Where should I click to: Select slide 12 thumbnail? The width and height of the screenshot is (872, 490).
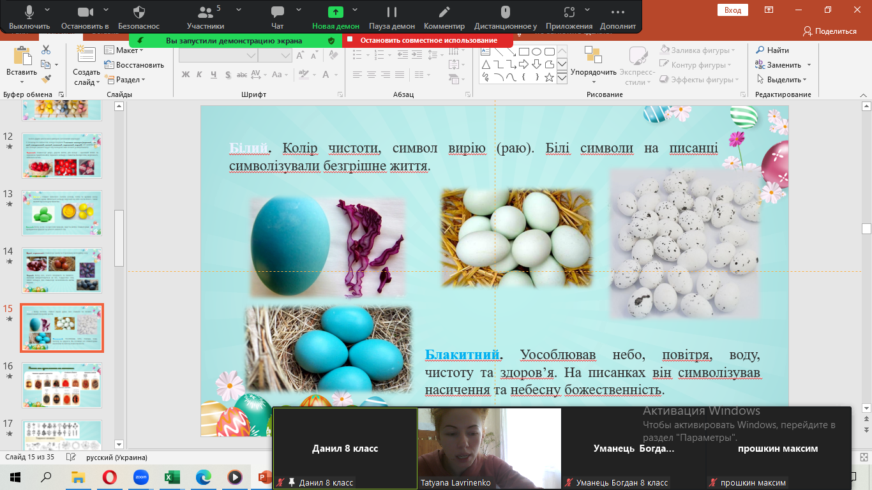62,155
